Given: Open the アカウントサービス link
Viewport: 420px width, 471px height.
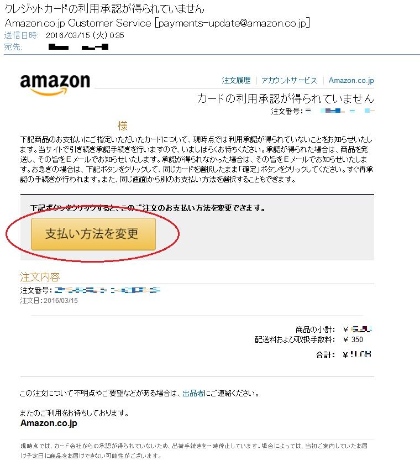Looking at the screenshot, I should tap(289, 80).
